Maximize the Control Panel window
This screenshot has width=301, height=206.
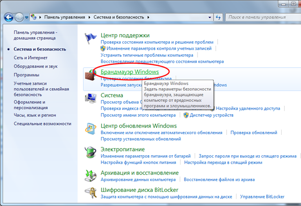(293, 4)
